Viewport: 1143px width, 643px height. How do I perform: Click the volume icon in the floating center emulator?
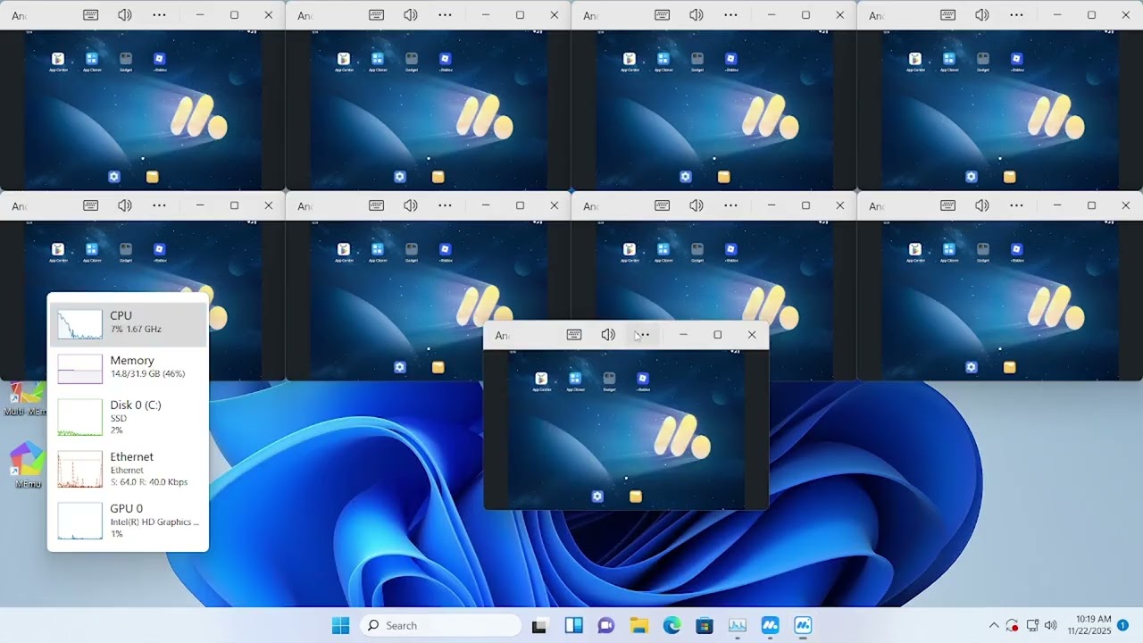[x=608, y=335]
